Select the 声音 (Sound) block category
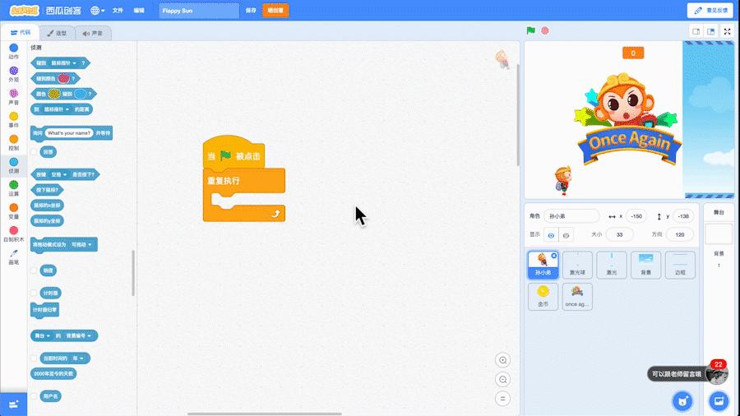740x416 pixels. pos(14,97)
